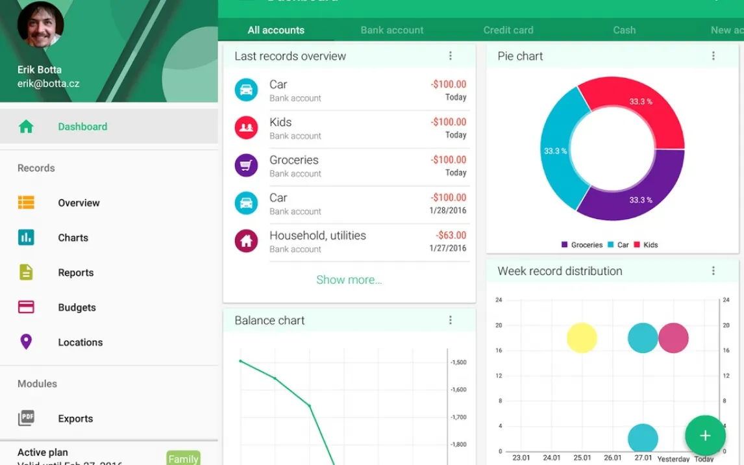Screen dimensions: 744x465
Task: Click the Groceries shopping cart icon
Action: [246, 166]
